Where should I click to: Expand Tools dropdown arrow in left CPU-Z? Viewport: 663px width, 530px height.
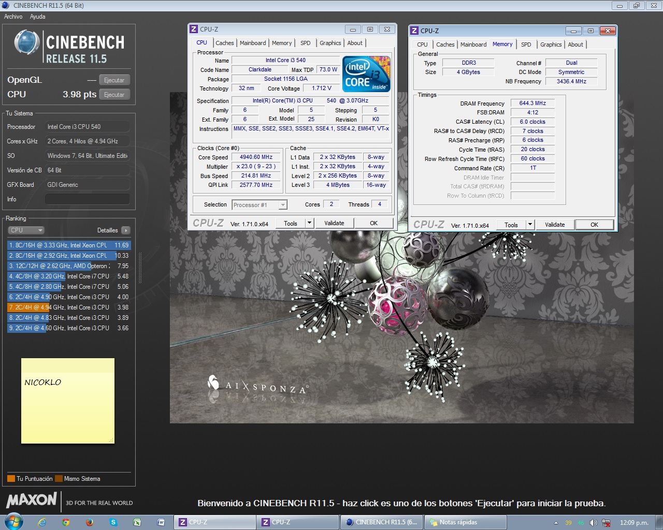point(309,224)
